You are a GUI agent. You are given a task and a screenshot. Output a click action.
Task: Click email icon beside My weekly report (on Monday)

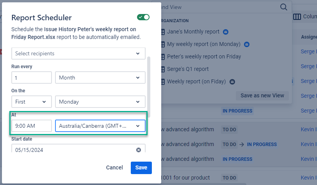click(247, 44)
